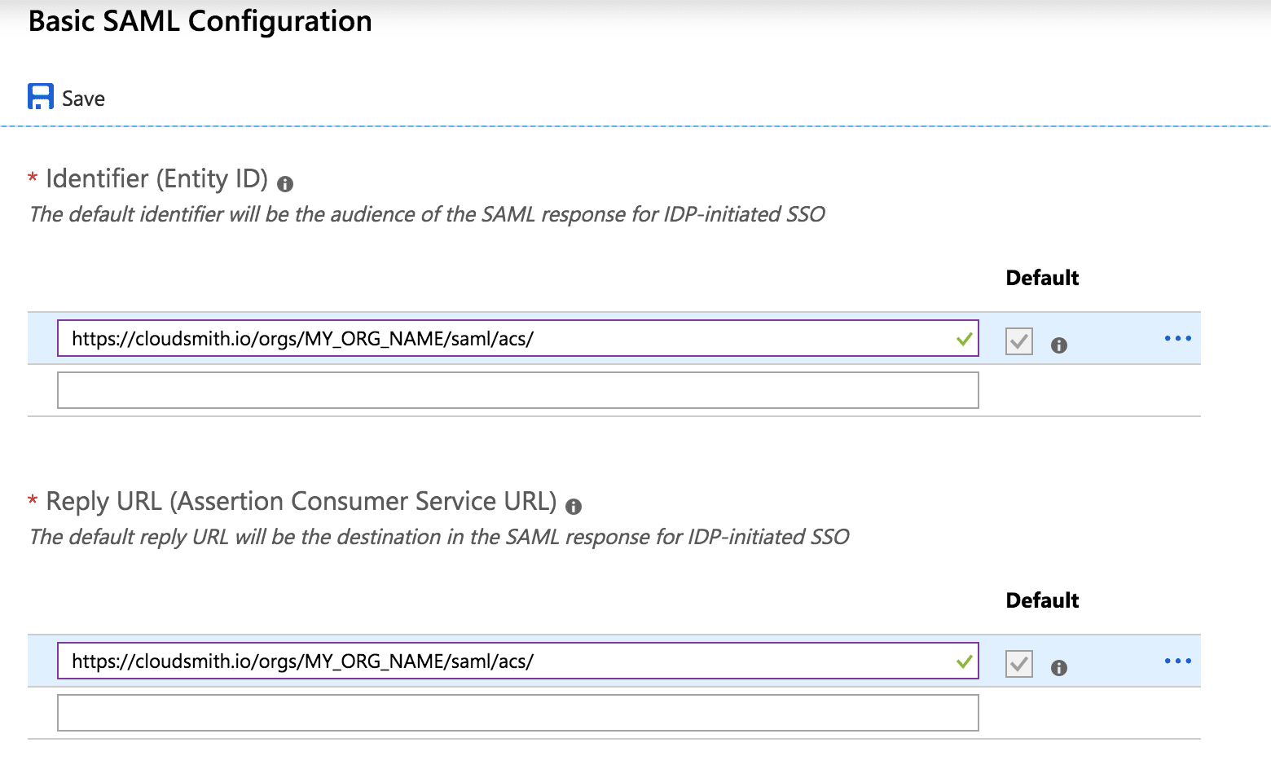Click the empty Reply URL input field
Screen dimensions: 1271x769
517,713
